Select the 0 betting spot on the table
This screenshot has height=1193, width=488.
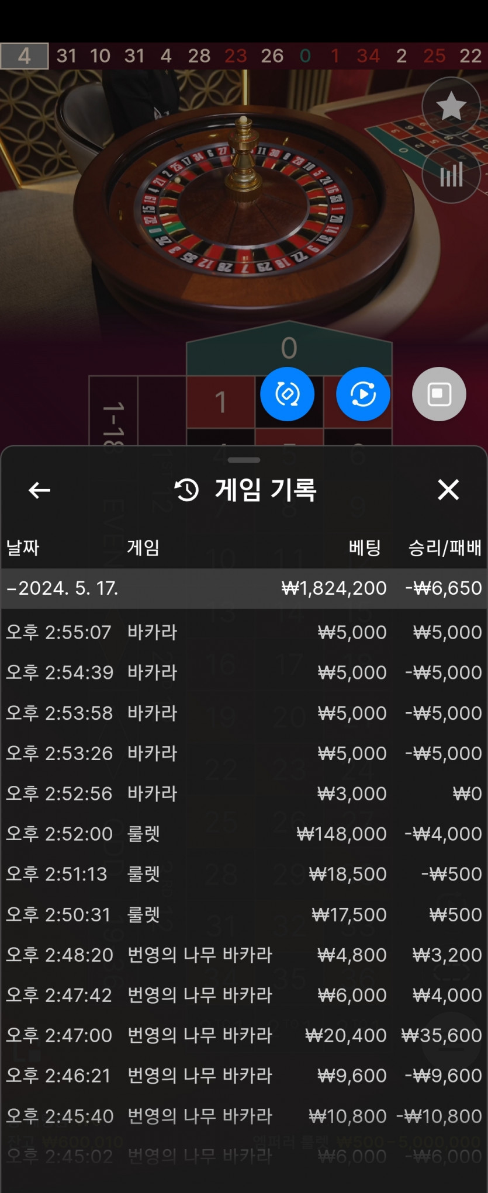pyautogui.click(x=289, y=349)
